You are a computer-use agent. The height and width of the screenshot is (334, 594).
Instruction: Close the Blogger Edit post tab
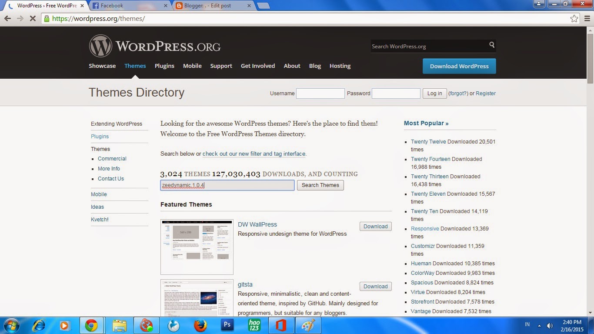250,6
